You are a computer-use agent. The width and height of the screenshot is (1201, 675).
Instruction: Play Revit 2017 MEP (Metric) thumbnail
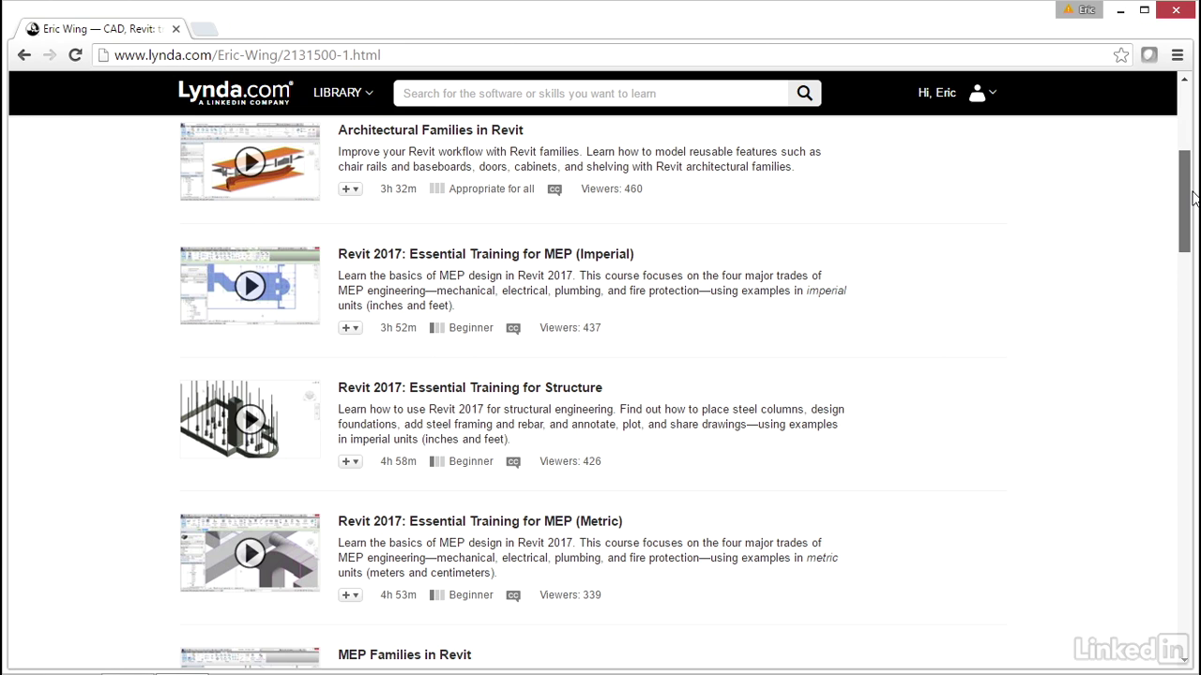tap(250, 553)
